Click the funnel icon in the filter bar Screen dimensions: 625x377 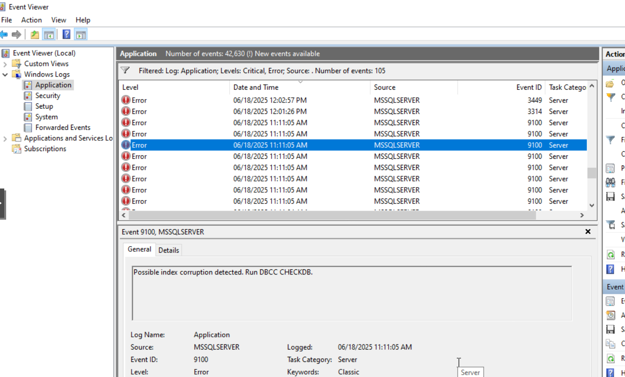(x=125, y=70)
